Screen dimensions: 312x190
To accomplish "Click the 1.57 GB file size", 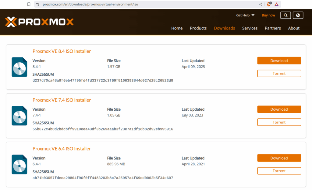I will [x=114, y=67].
